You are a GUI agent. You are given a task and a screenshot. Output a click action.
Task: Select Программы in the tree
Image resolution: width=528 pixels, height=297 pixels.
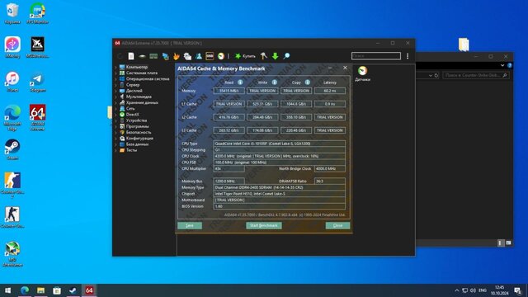coord(138,126)
